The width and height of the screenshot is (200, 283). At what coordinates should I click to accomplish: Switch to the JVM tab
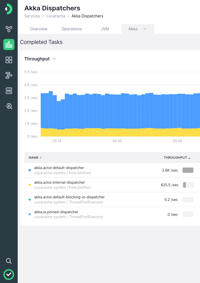(x=105, y=29)
